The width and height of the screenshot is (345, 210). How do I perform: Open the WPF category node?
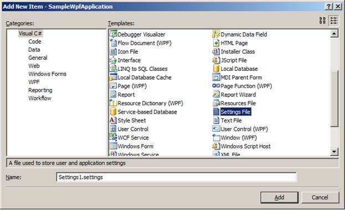34,82
